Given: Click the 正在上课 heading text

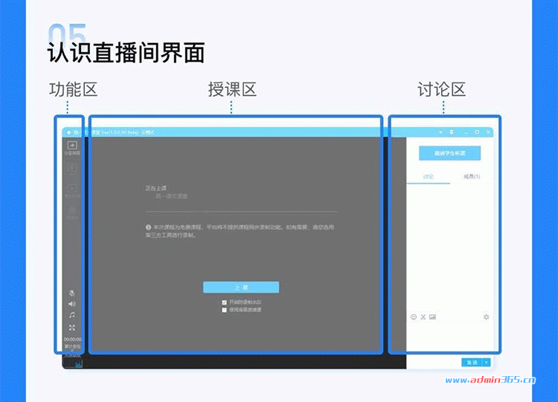Looking at the screenshot, I should pyautogui.click(x=156, y=188).
